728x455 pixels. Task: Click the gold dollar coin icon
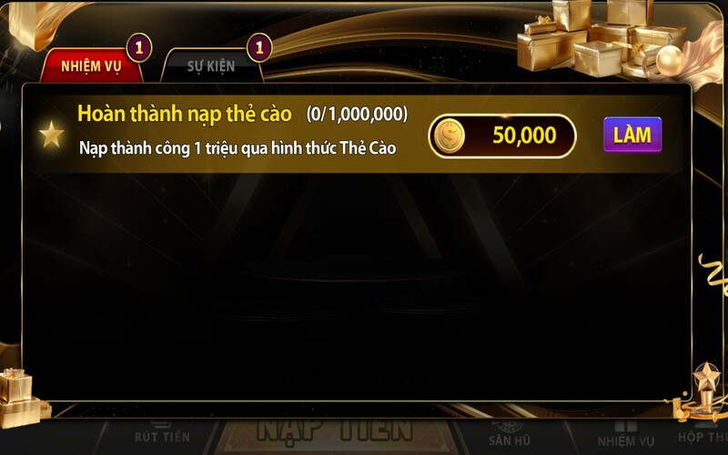pos(450,136)
